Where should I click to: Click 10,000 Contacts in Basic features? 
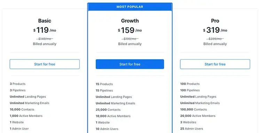click(x=22, y=109)
